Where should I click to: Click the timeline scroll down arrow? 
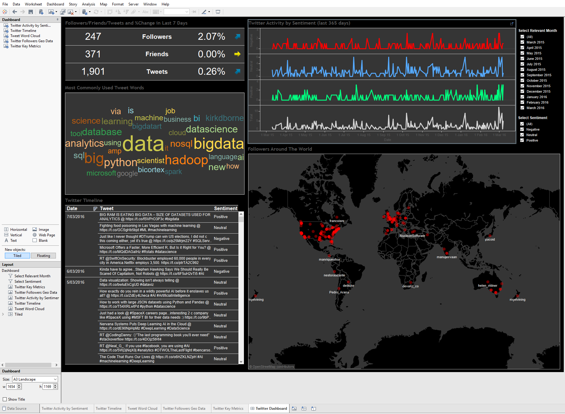pos(241,362)
